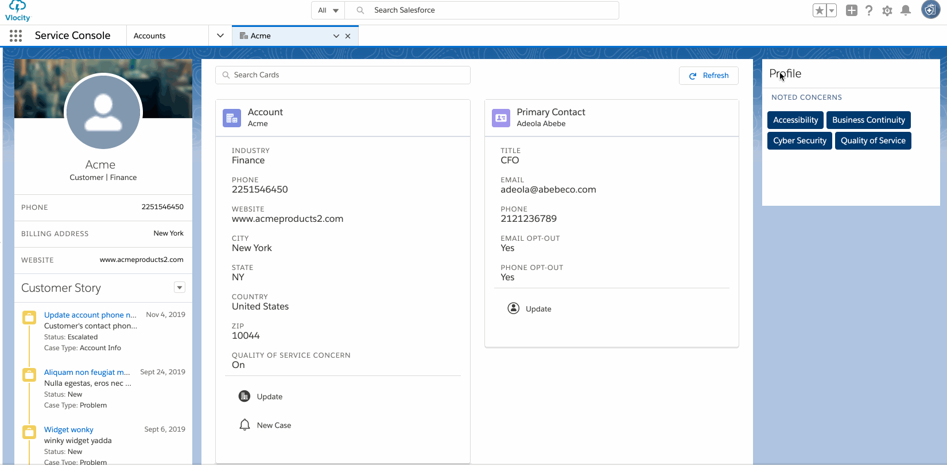947x466 pixels.
Task: Open the Accounts navigation item
Action: [150, 36]
